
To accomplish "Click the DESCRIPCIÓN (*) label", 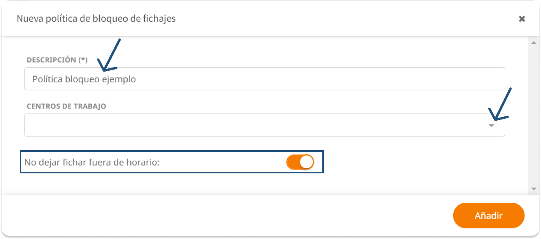I will (x=57, y=60).
